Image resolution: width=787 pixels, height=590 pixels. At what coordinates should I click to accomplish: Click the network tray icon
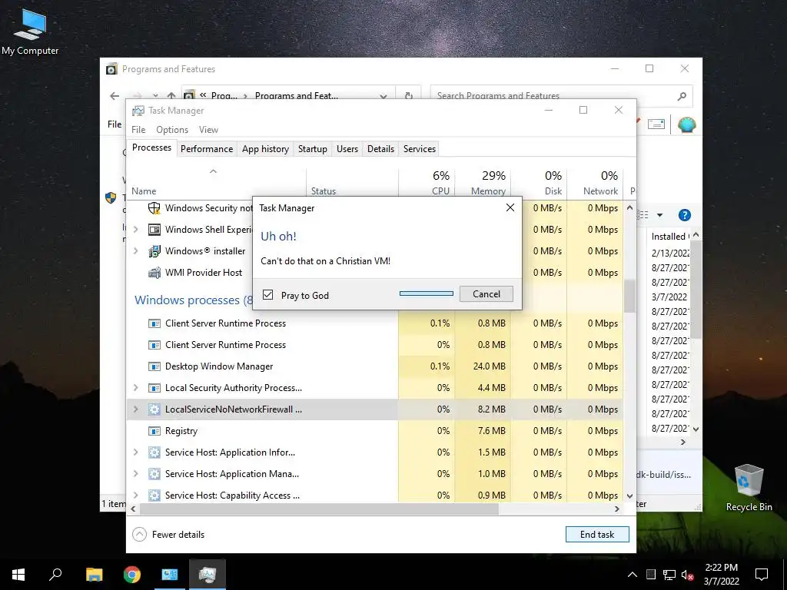pyautogui.click(x=669, y=575)
